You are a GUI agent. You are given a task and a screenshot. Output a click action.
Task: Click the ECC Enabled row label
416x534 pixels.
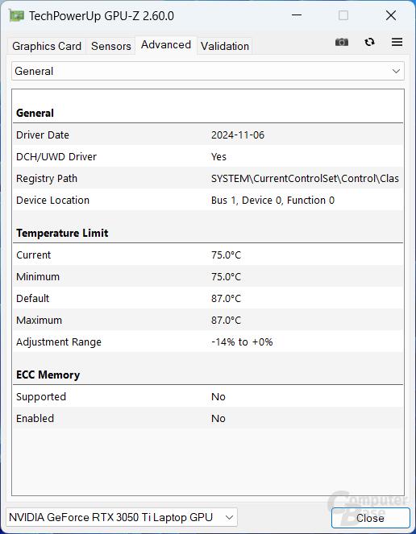(35, 418)
